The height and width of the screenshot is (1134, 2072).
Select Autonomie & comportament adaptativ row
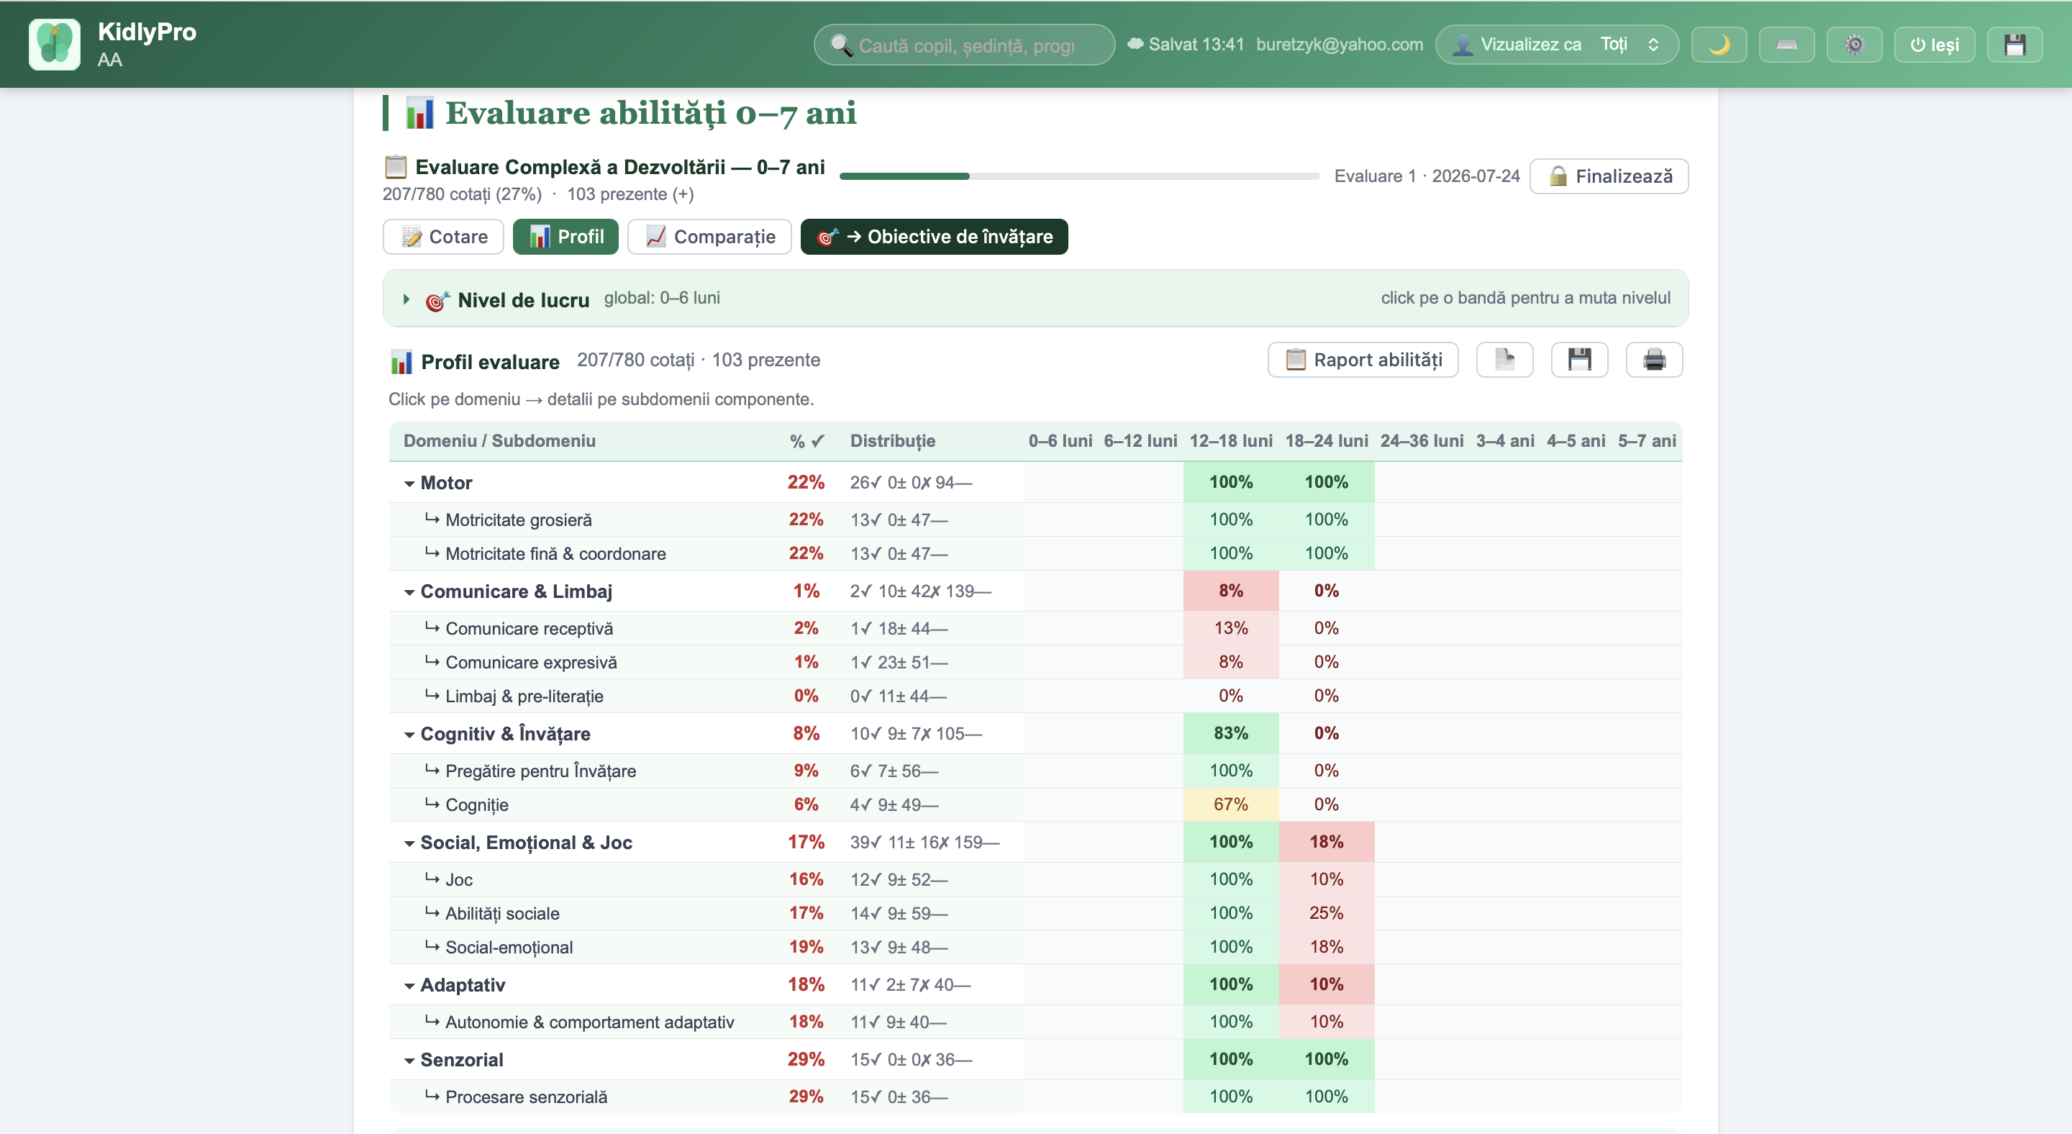pyautogui.click(x=1035, y=1022)
